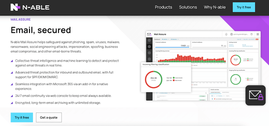269x126 pixels.
Task: Select the second circle in dashboard sidebar
Action: [x=149, y=46]
